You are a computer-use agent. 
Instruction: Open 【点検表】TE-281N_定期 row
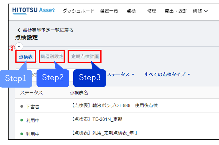(x=117, y=119)
